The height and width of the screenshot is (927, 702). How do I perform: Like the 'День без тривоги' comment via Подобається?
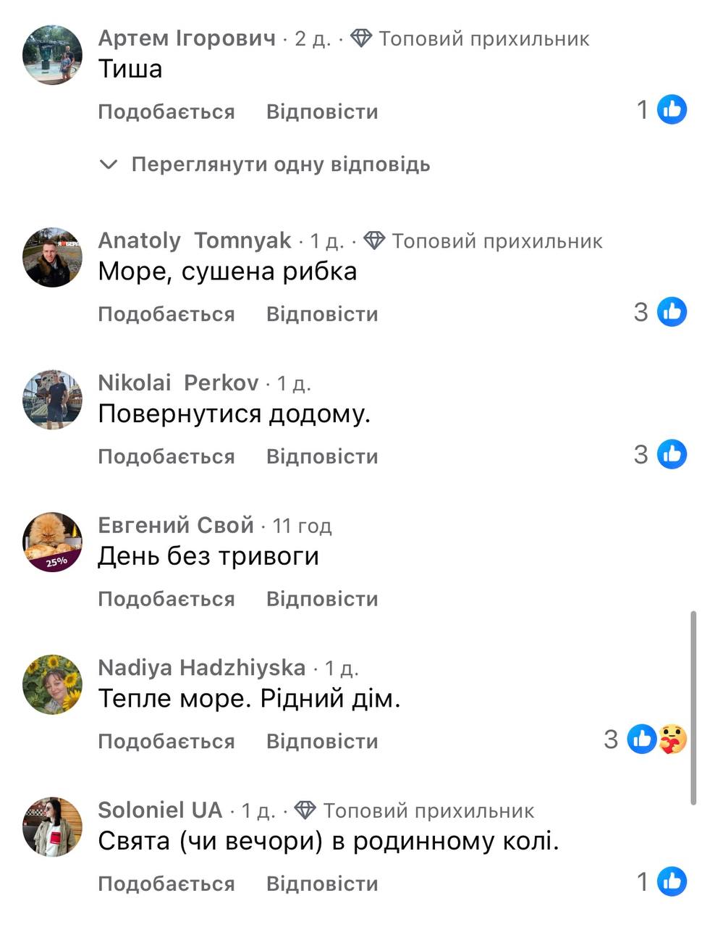point(166,599)
